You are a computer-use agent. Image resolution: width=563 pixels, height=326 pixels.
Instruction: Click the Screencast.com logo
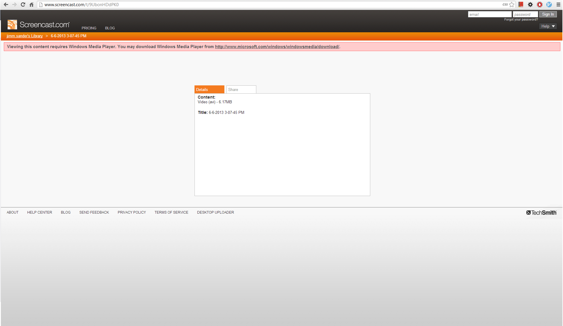[x=38, y=25]
